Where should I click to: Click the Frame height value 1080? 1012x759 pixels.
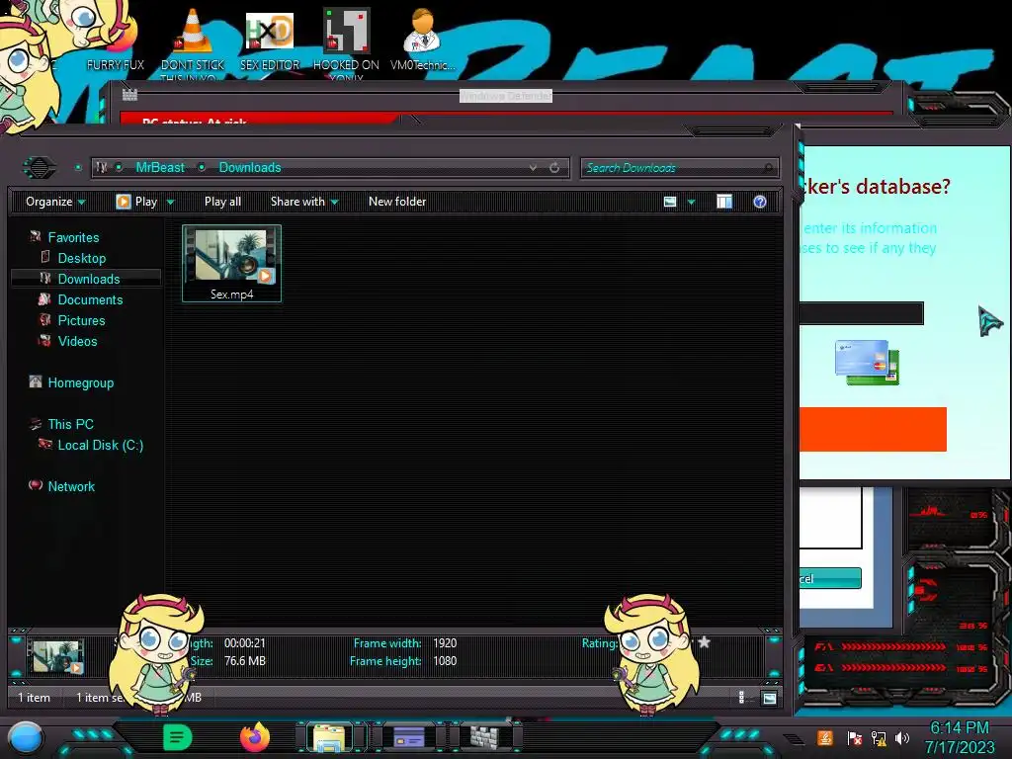tap(445, 661)
